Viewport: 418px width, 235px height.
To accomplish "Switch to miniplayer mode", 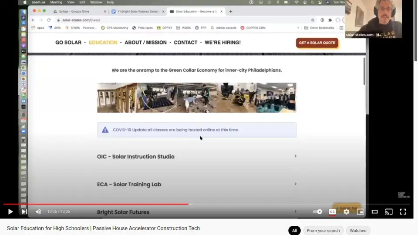I will click(360, 211).
